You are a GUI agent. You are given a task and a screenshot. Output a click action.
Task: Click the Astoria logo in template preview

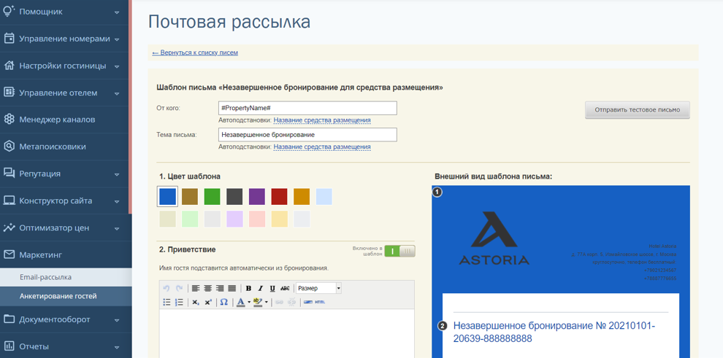(494, 238)
